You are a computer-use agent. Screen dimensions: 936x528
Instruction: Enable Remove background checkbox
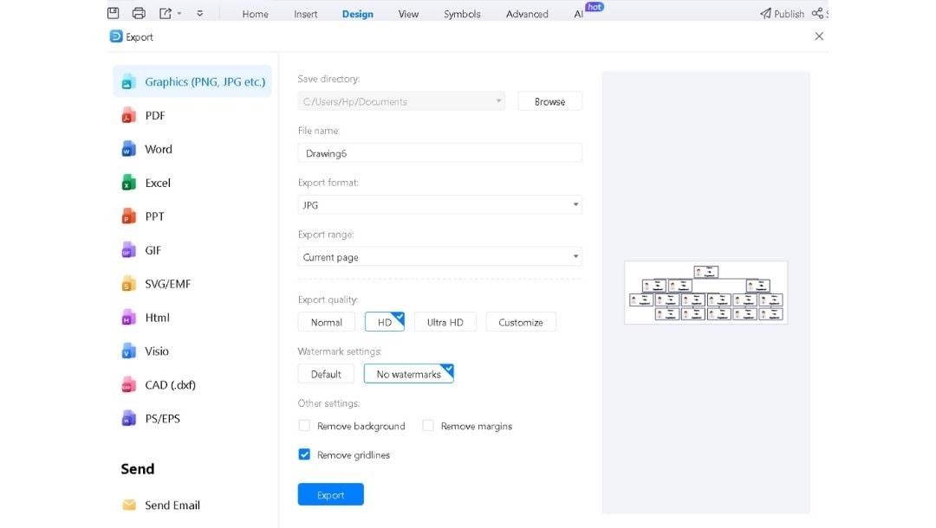point(304,426)
